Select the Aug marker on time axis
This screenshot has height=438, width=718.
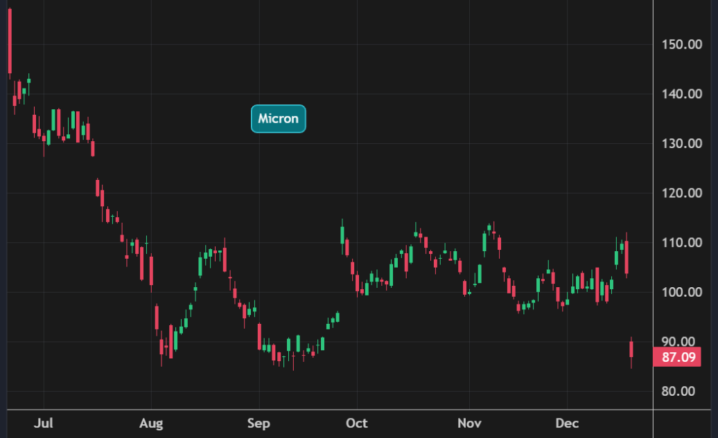(x=151, y=423)
